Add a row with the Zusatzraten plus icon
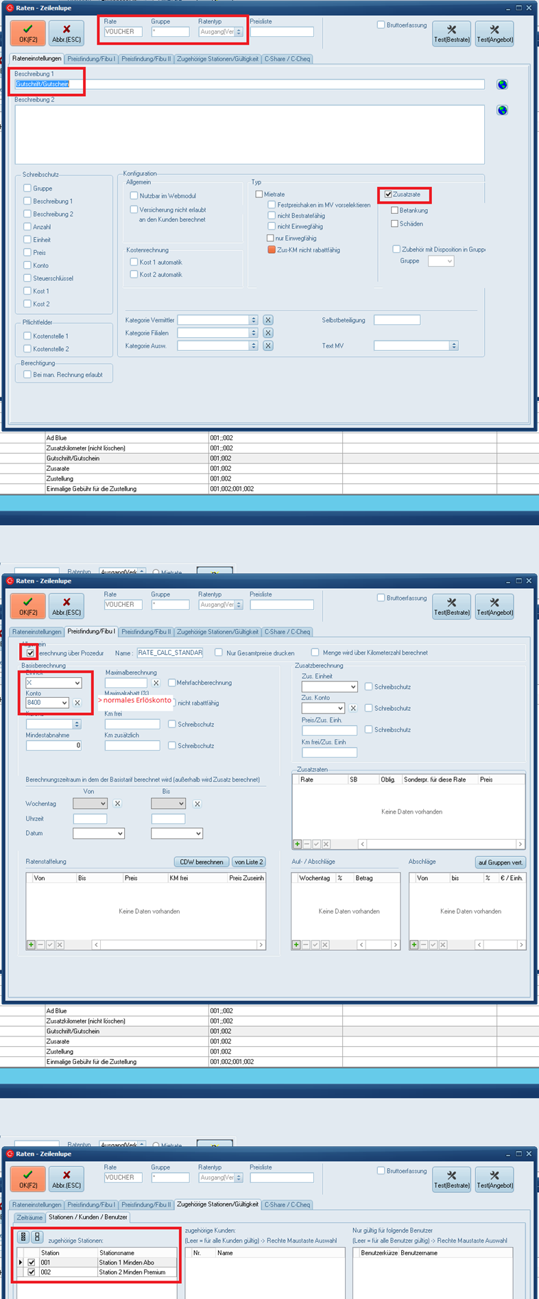This screenshot has height=1299, width=539. 297,844
